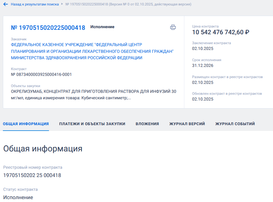The image size is (273, 202).
Task: Open the blue contract number № 1970515020225000418 link
Action: (x=48, y=28)
